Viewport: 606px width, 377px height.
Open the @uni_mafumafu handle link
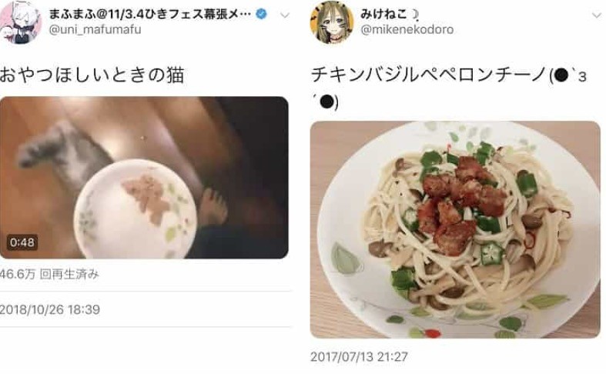(x=95, y=30)
